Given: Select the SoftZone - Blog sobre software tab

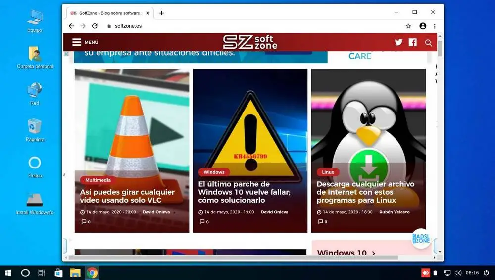Looking at the screenshot, I should point(110,13).
